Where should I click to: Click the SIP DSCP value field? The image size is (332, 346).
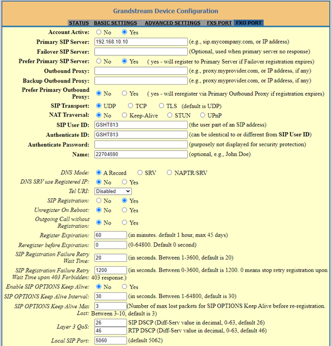point(111,323)
